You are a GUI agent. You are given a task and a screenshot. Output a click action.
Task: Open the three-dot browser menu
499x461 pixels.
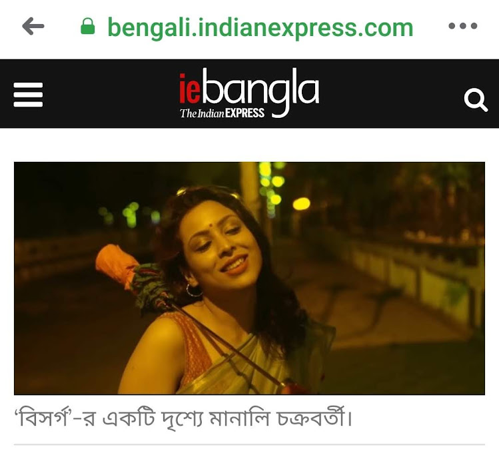[x=463, y=26]
